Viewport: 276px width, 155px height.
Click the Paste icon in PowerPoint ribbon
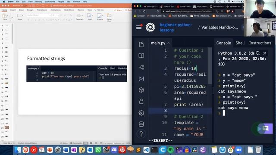[x=5, y=16]
